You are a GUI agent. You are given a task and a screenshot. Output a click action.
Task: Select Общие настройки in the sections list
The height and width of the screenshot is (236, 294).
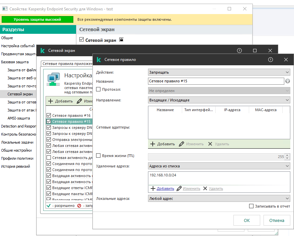(x=16, y=150)
